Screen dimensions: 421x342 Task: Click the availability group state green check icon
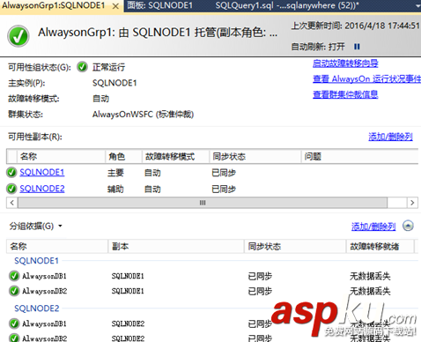pyautogui.click(x=82, y=67)
